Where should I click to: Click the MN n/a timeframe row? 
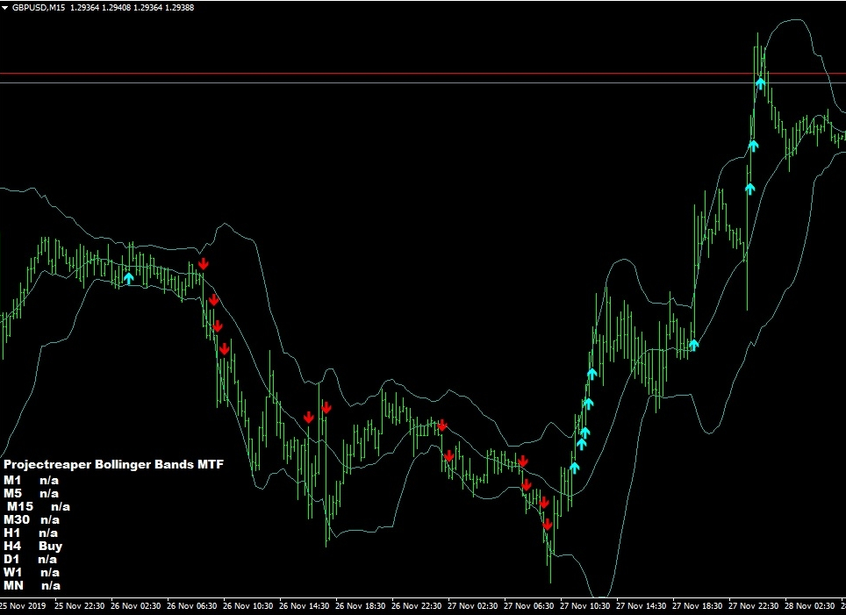pos(32,585)
